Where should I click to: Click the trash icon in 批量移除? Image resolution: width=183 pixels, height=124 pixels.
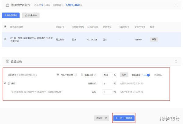26,15
